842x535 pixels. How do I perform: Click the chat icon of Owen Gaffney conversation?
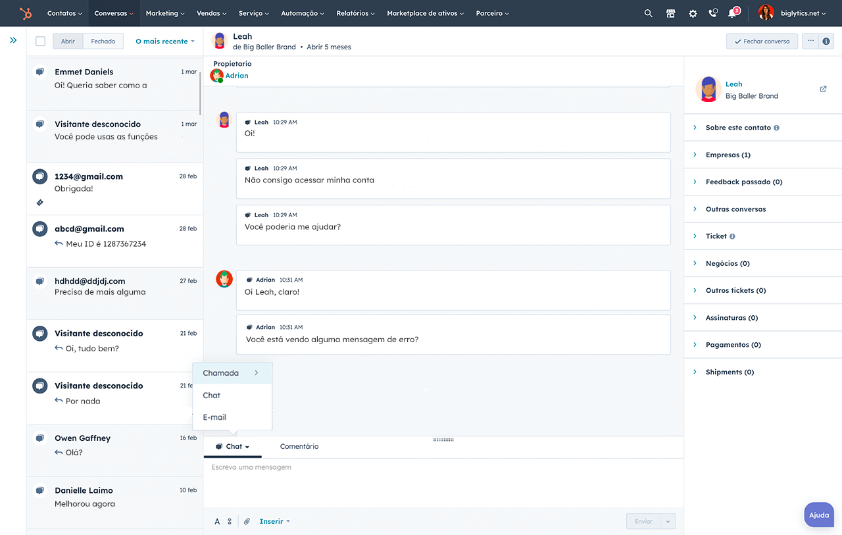[41, 438]
